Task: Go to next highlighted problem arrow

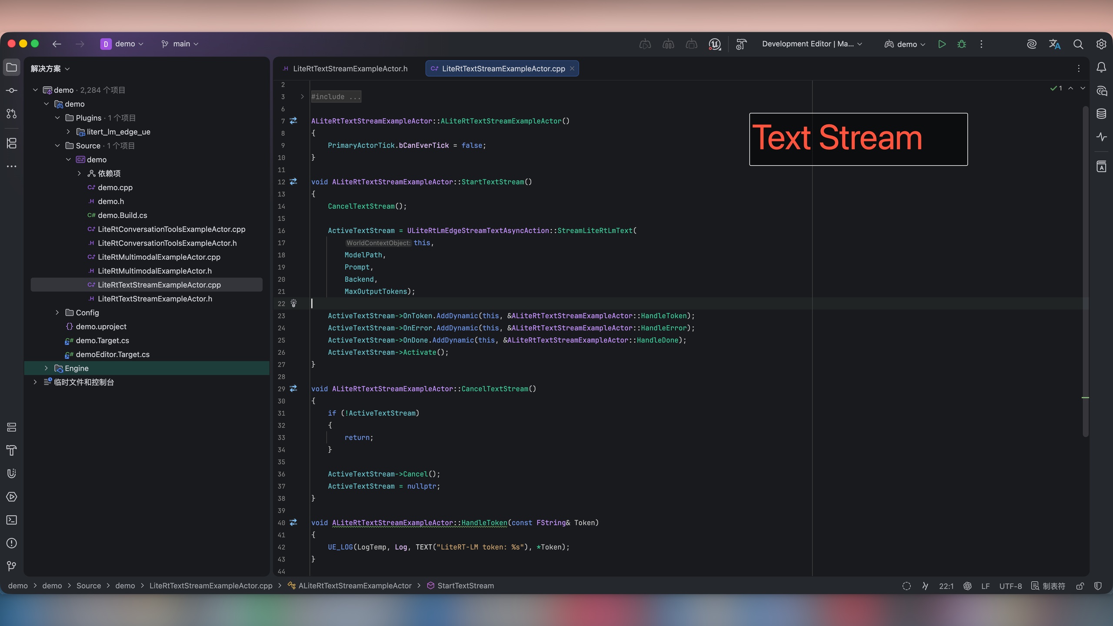Action: tap(1083, 88)
